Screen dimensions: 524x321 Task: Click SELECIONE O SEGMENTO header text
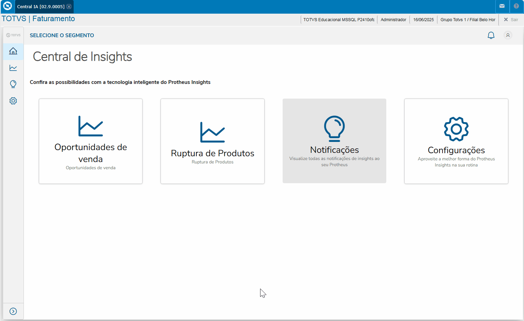(x=62, y=35)
